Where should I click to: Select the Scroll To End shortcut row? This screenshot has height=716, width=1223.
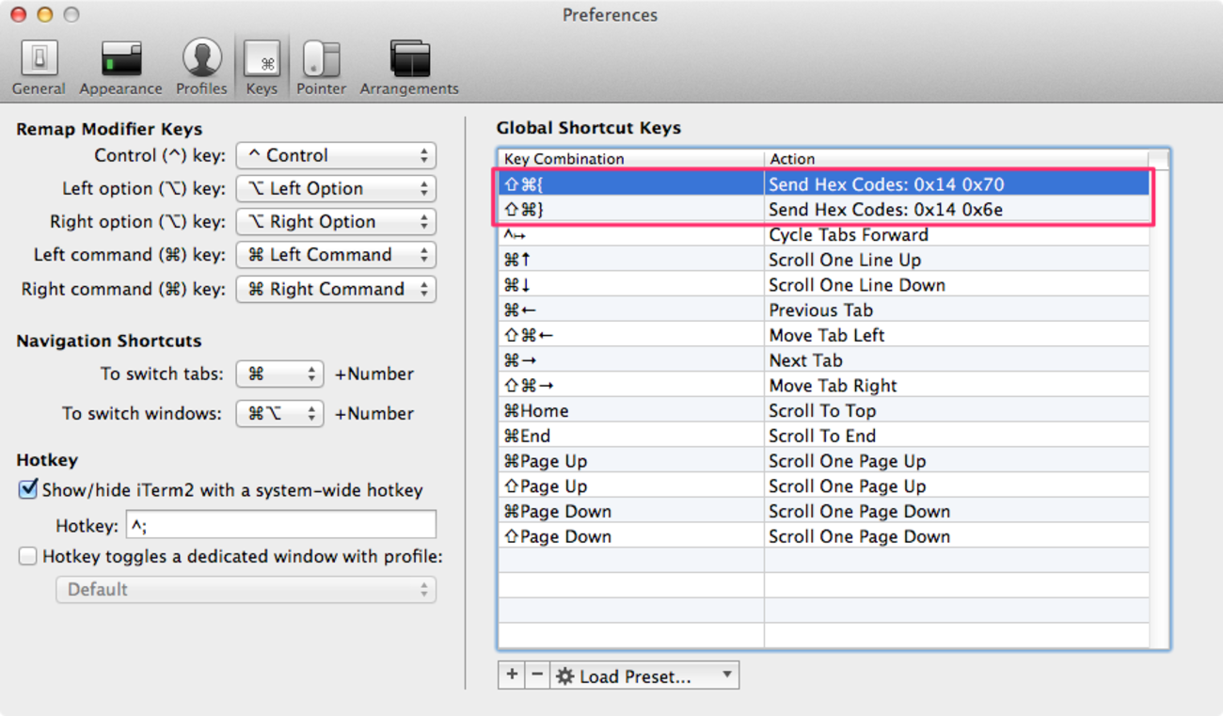tap(824, 437)
